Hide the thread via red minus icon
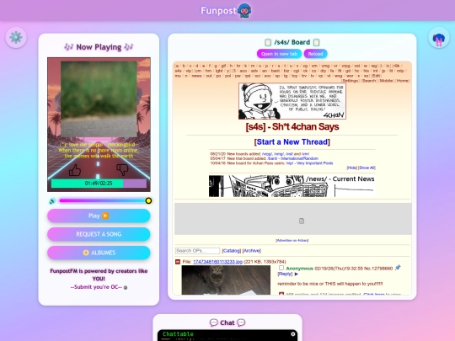The width and height of the screenshot is (455, 341). pyautogui.click(x=178, y=262)
